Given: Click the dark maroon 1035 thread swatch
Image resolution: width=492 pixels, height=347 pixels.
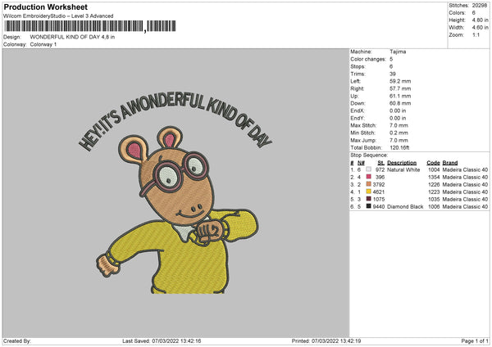Looking at the screenshot, I should [368, 199].
